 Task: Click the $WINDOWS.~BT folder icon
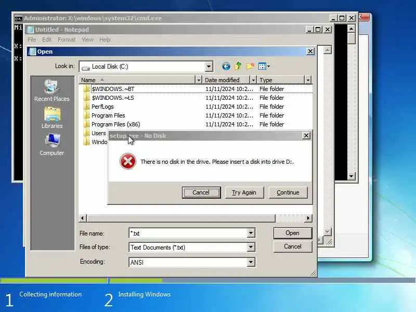(86, 89)
